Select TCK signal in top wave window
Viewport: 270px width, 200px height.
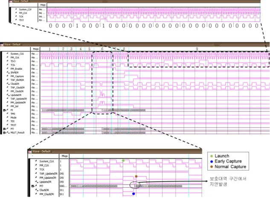coord(21,17)
